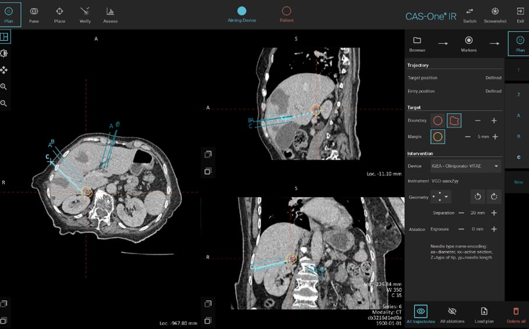Decrease the Separation value

461,213
